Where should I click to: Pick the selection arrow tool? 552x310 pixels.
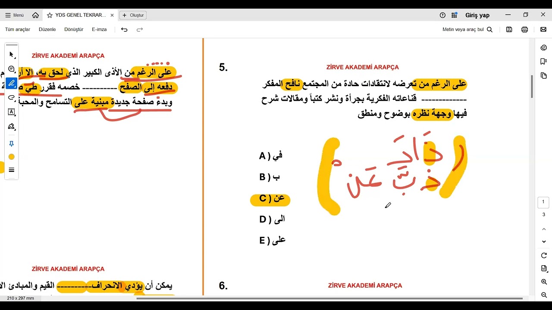pos(12,55)
